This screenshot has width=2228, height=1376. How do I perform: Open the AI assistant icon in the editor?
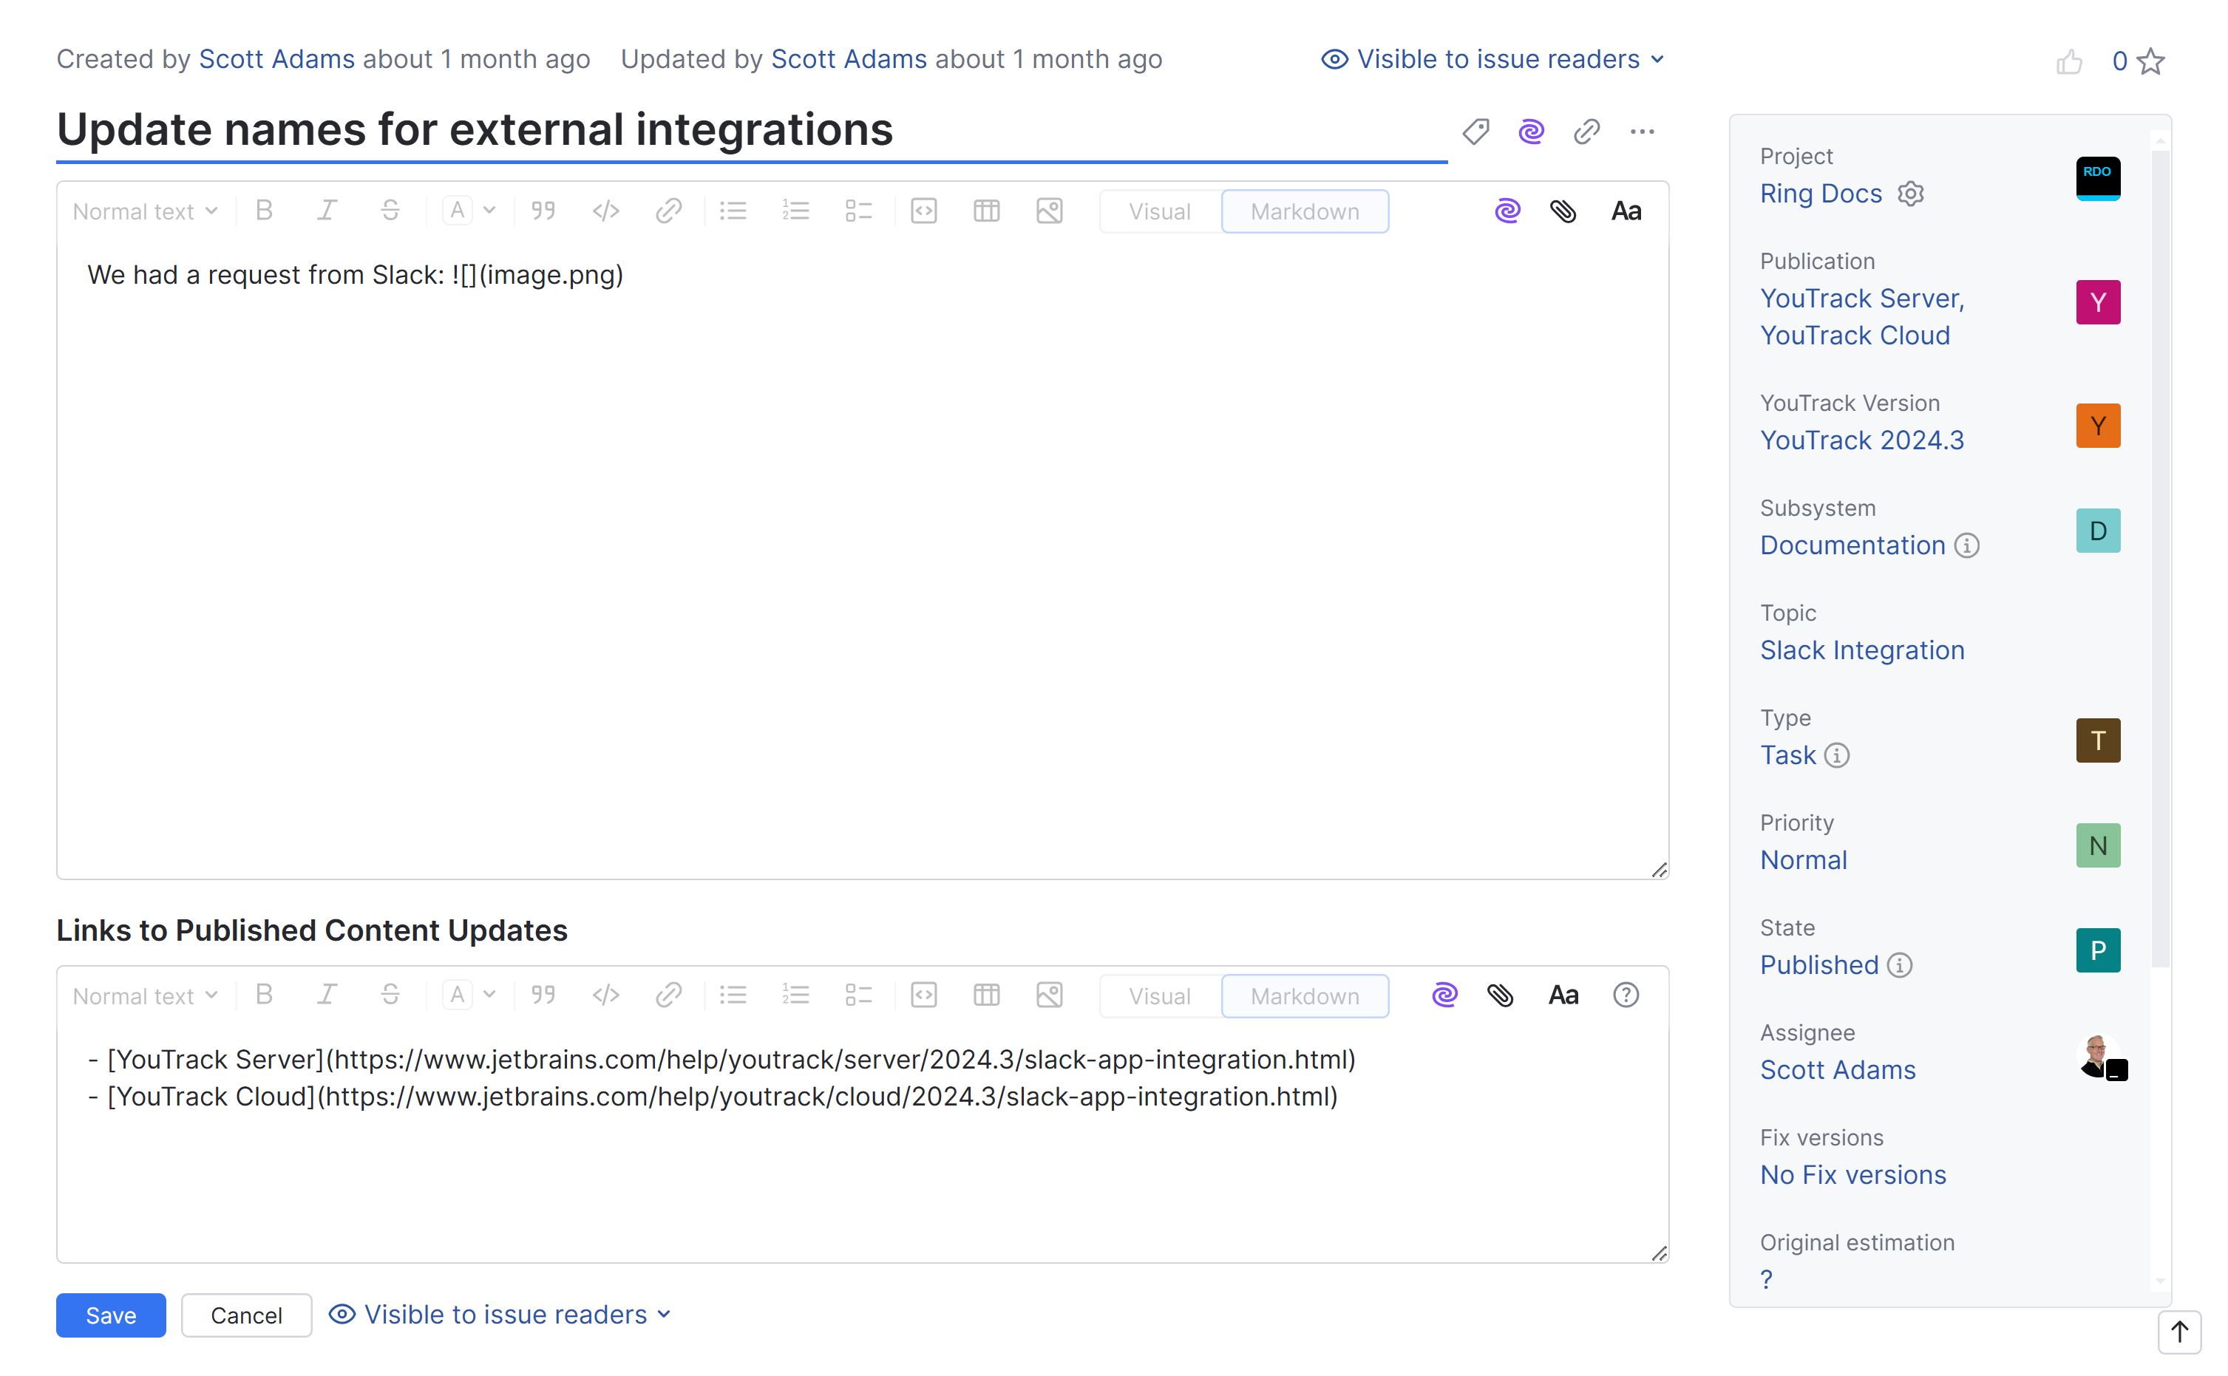[1507, 210]
